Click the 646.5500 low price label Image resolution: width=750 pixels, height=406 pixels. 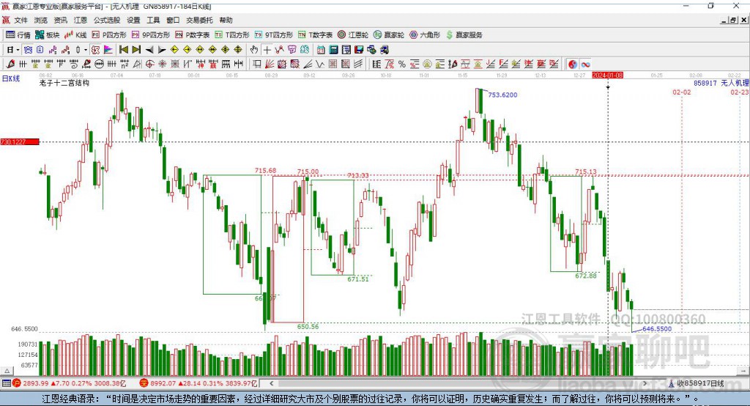pos(657,329)
